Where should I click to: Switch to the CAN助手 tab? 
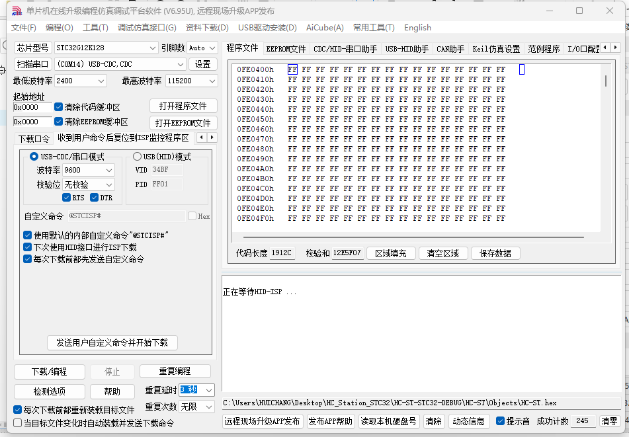click(450, 49)
